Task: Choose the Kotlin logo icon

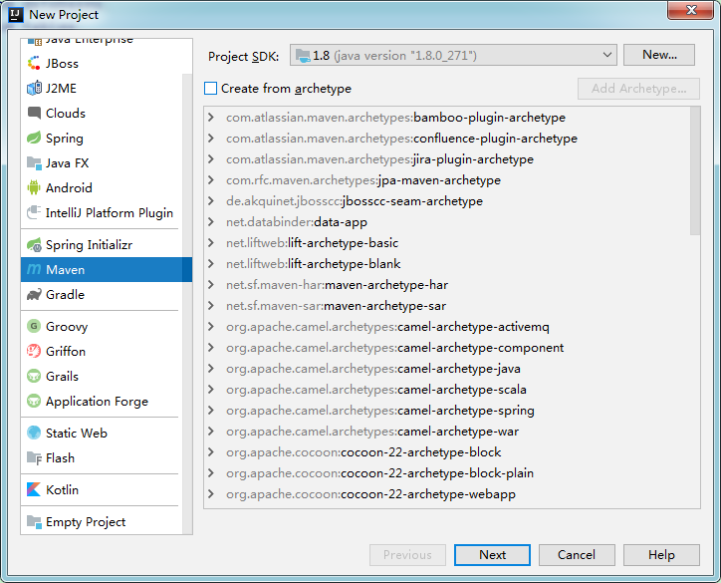Action: point(35,489)
